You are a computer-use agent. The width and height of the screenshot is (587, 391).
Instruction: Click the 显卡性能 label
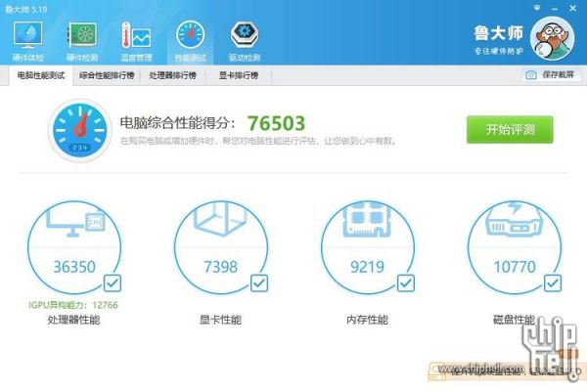click(x=220, y=320)
